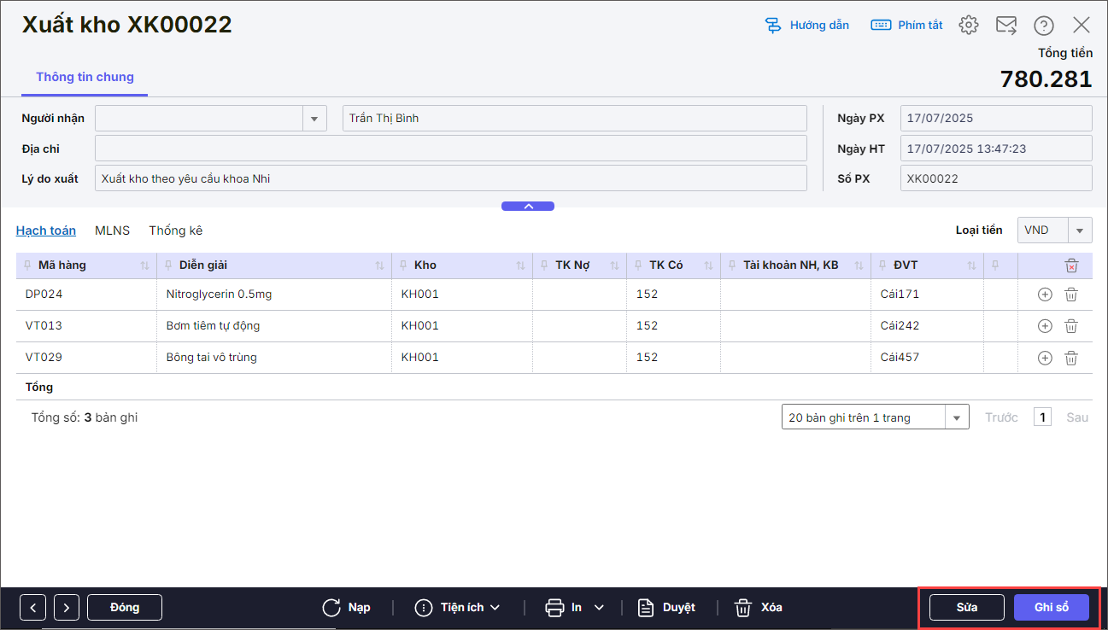Add a row after Nitroglycerin 0.5mg
Viewport: 1108px width, 630px height.
(x=1044, y=295)
